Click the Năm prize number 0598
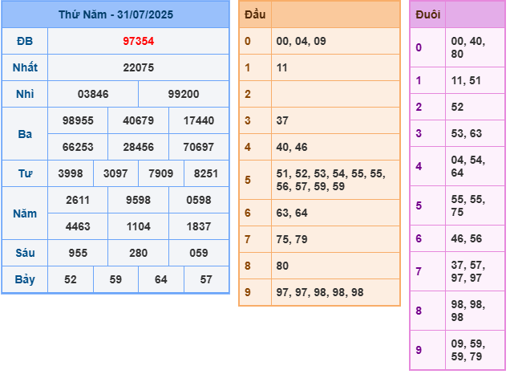Viewport: 510px width, 374px height. (199, 200)
